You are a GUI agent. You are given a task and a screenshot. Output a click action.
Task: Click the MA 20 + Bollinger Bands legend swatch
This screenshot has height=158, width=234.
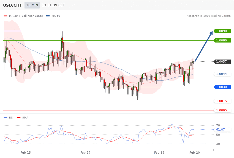pos(6,16)
